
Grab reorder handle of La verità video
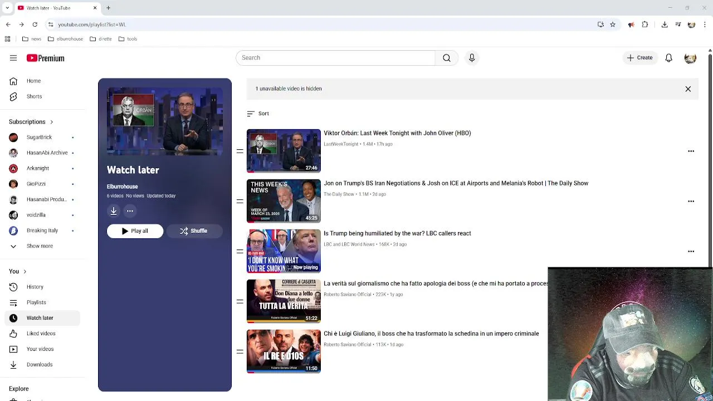[240, 301]
